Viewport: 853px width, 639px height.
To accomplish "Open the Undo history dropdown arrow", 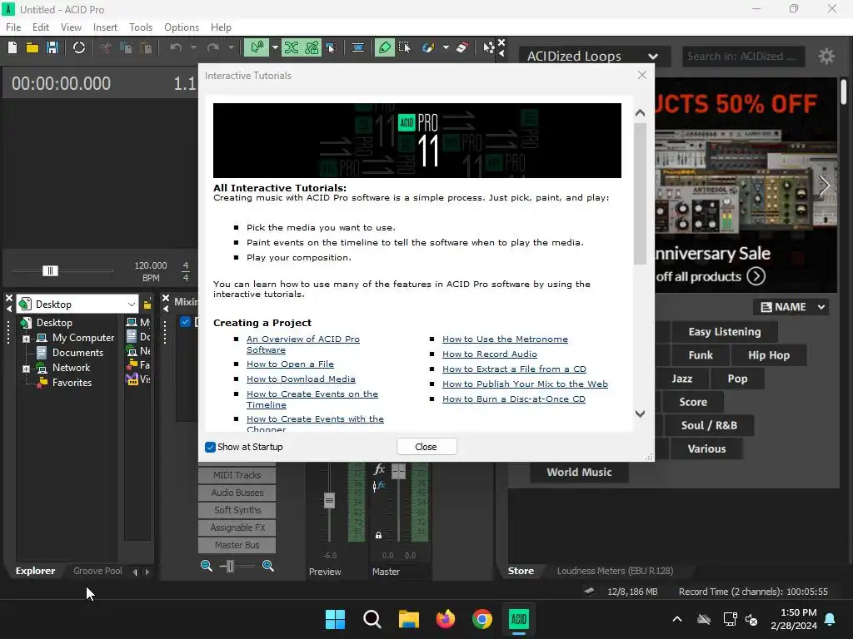I will 193,47.
